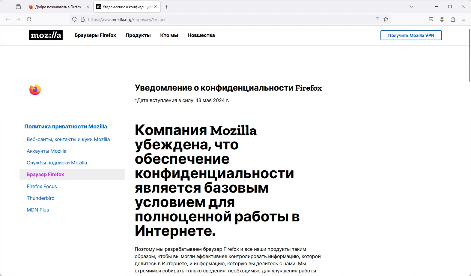Open Продукты navigation menu
This screenshot has width=471, height=276.
138,35
